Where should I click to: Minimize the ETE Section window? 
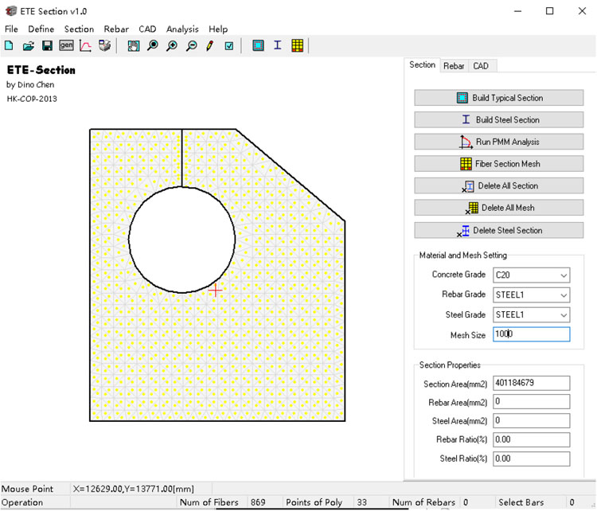(x=517, y=11)
